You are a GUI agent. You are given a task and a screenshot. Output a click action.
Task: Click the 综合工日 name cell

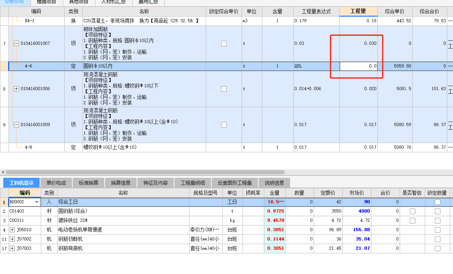point(123,202)
